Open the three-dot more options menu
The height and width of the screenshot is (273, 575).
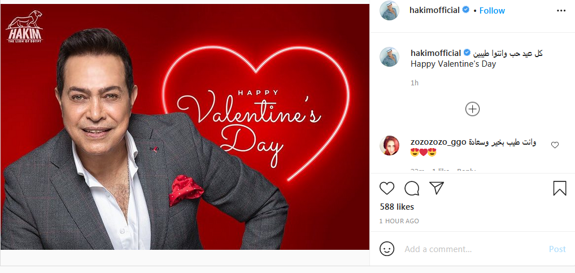561,11
